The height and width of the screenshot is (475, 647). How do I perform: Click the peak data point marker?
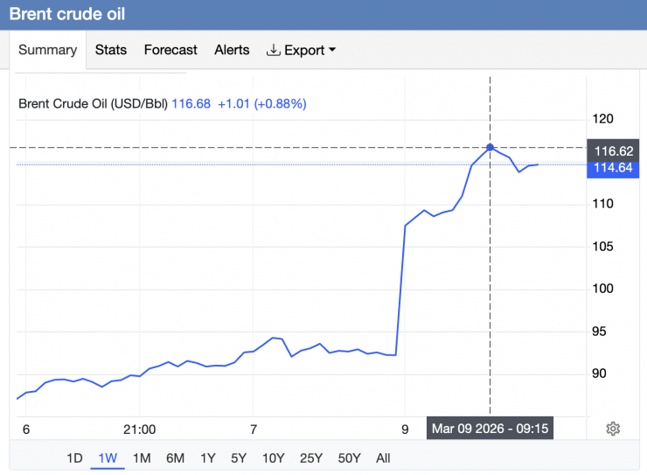pyautogui.click(x=490, y=148)
